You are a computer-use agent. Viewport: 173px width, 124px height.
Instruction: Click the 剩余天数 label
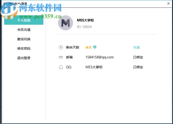point(73,47)
